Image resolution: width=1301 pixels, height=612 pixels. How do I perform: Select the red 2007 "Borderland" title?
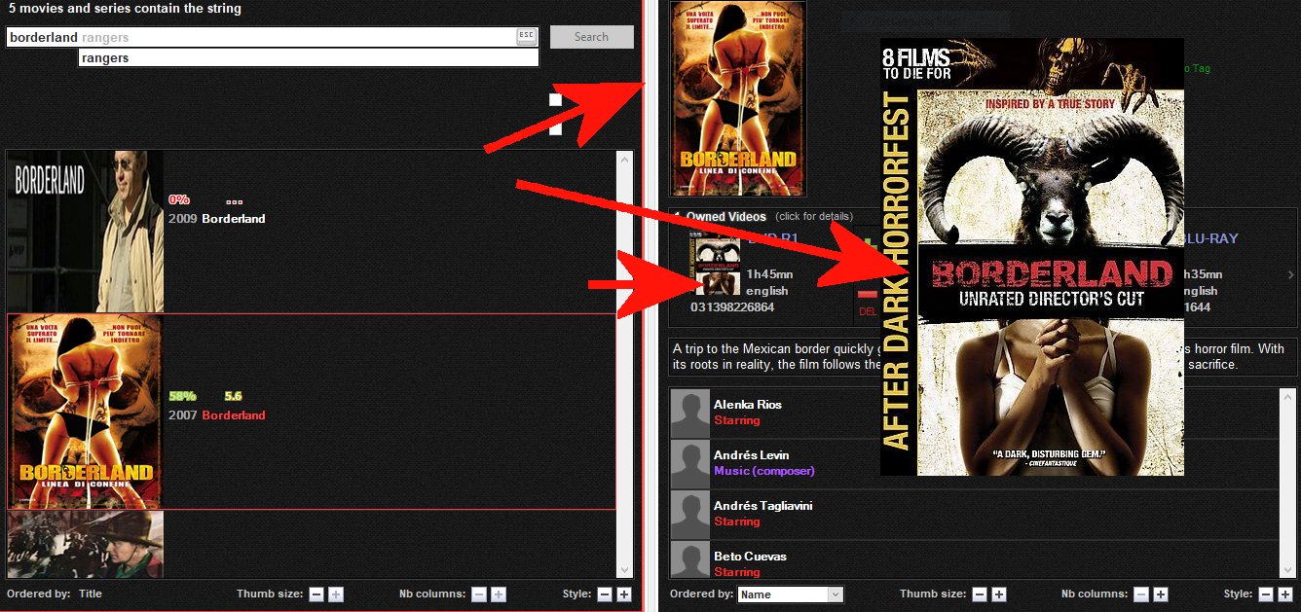pyautogui.click(x=234, y=415)
